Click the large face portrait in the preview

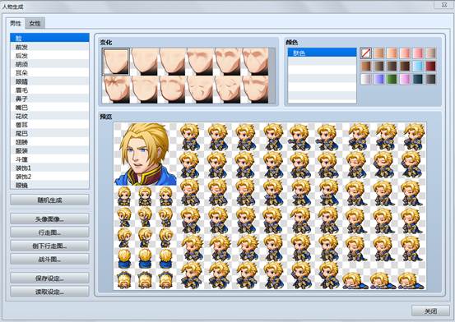(x=146, y=154)
